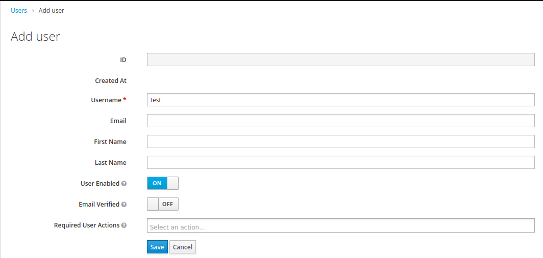
Task: Save the new user
Action: tap(157, 247)
